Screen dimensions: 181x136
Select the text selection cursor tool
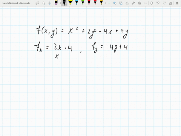[37, 3]
